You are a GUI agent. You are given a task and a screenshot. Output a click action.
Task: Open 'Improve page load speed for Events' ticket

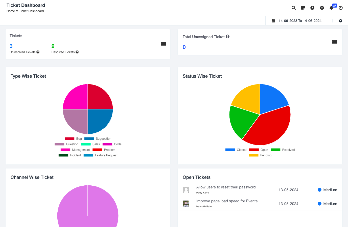[x=227, y=201]
